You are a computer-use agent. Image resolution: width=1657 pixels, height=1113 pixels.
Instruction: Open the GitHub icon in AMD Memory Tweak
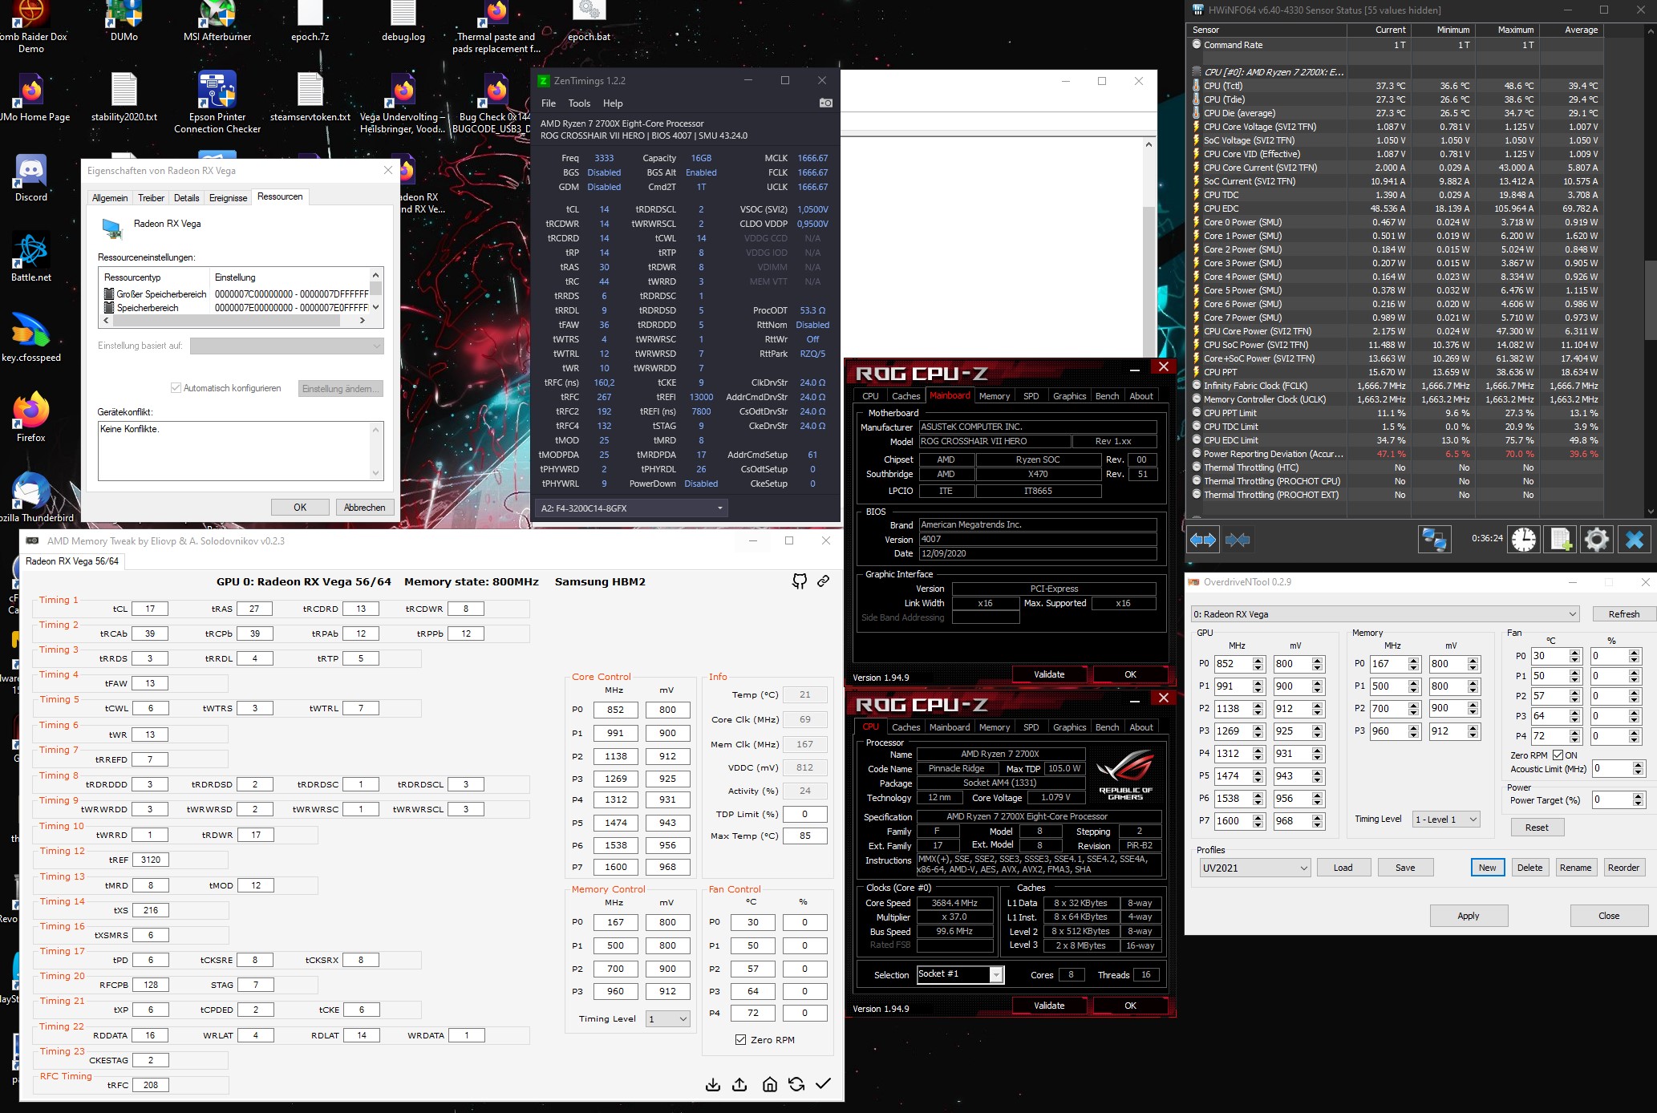[799, 581]
